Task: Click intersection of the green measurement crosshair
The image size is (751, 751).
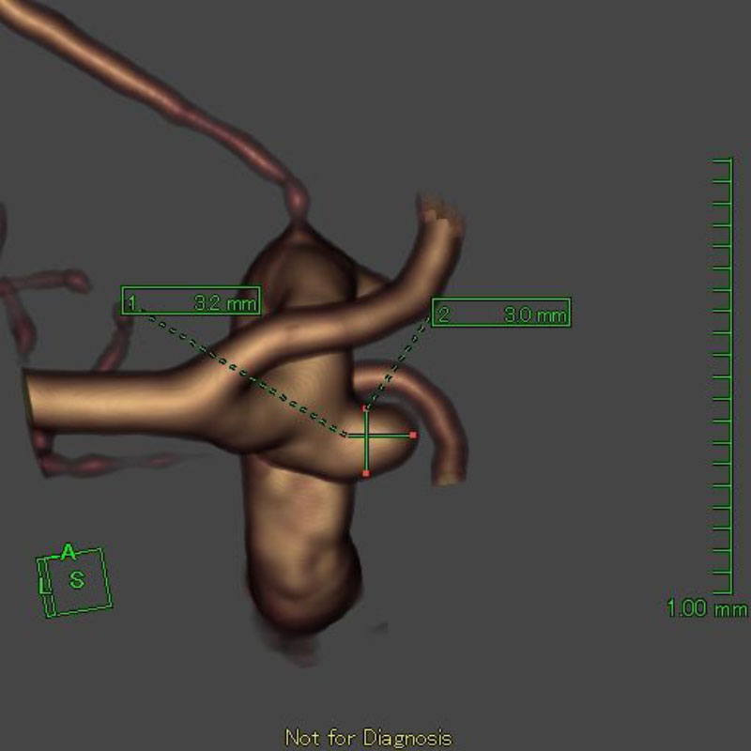Action: pos(365,436)
